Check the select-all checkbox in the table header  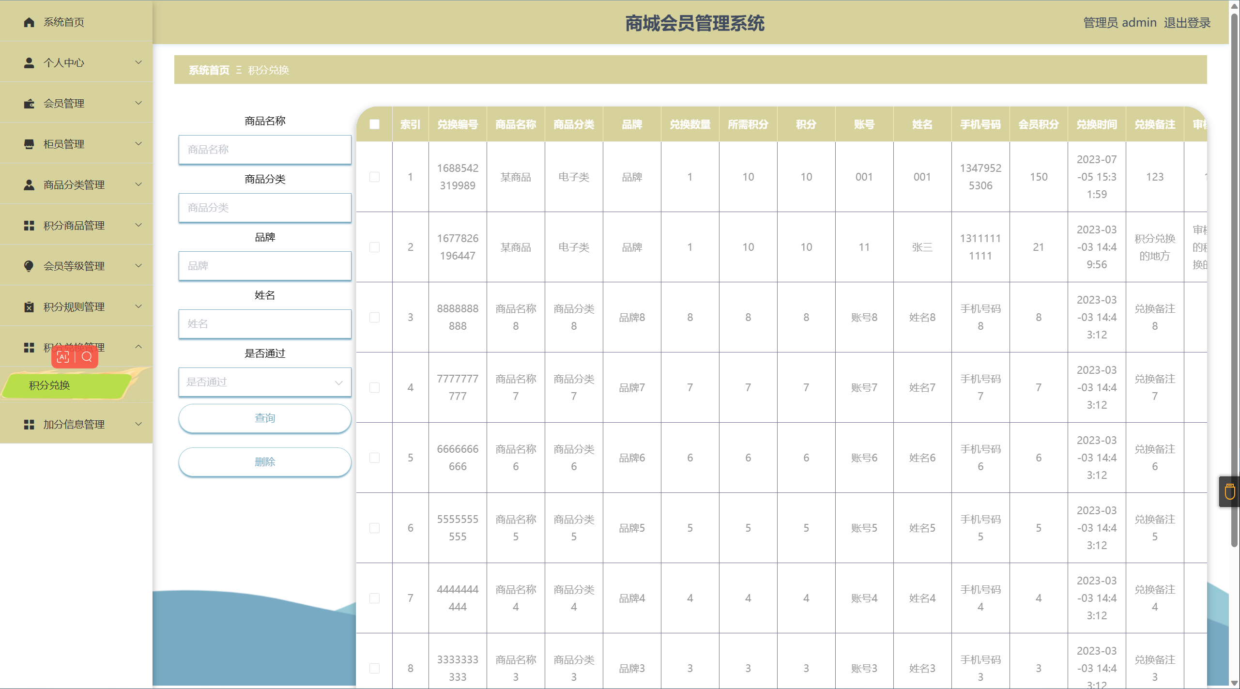pyautogui.click(x=374, y=124)
